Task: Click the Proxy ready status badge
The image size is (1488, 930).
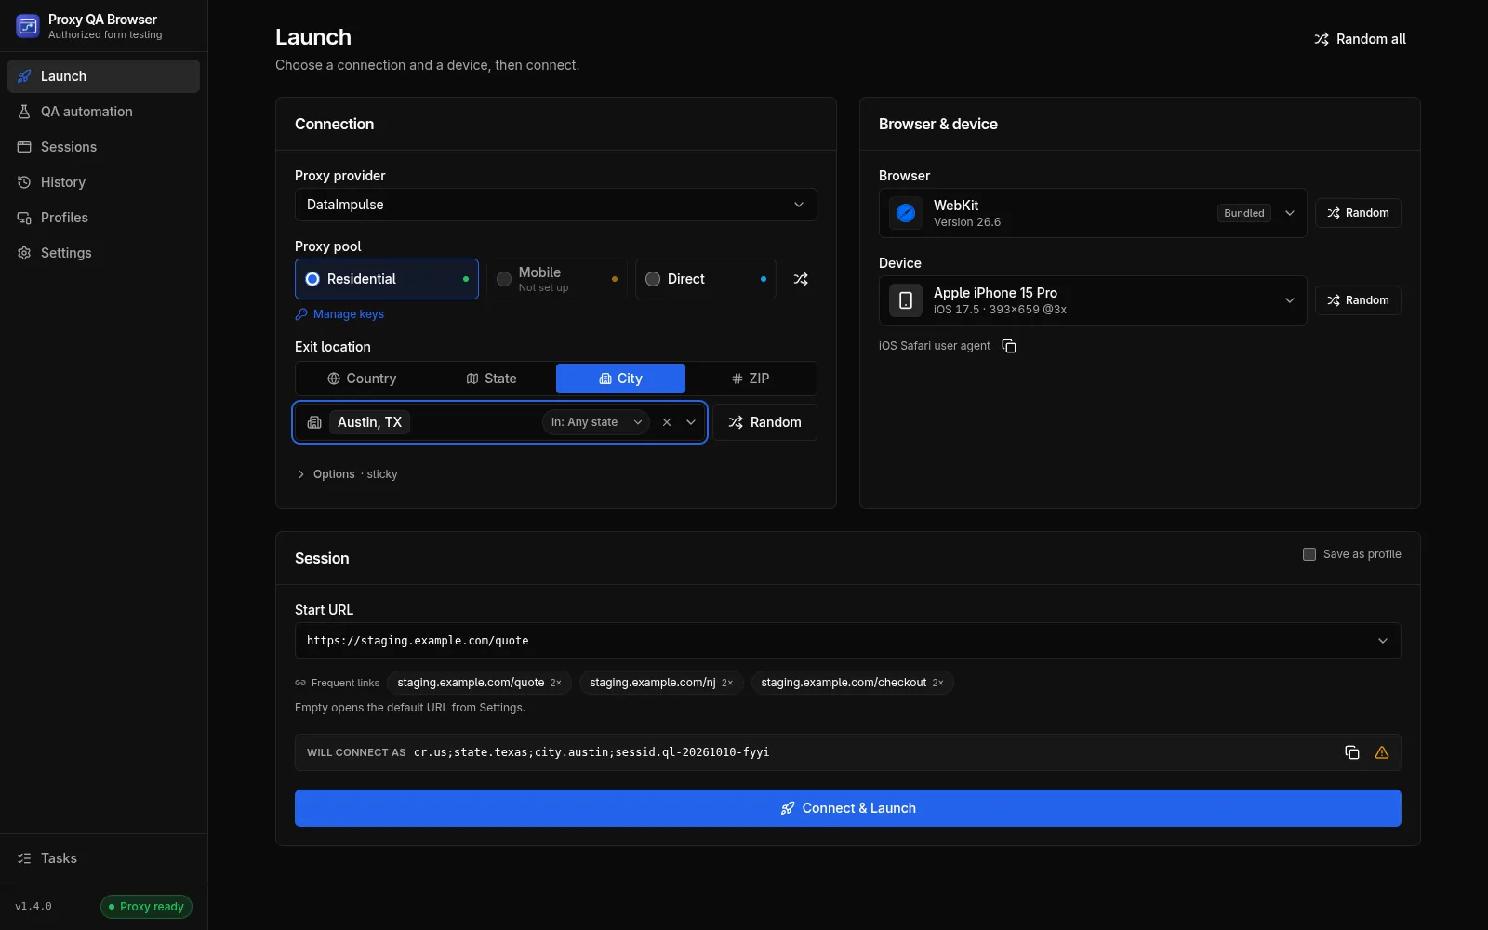Action: (x=146, y=907)
